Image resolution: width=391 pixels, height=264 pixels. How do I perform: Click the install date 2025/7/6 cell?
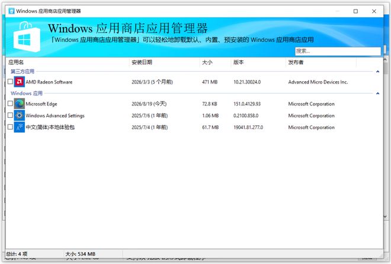[150, 115]
